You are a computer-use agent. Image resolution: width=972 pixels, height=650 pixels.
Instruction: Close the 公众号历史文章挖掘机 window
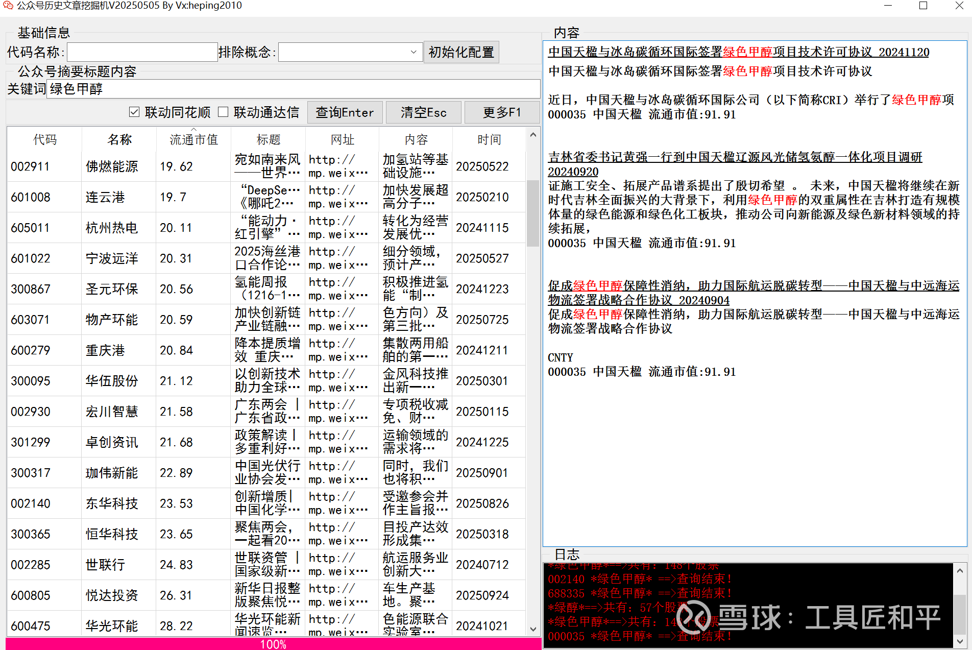pos(959,6)
